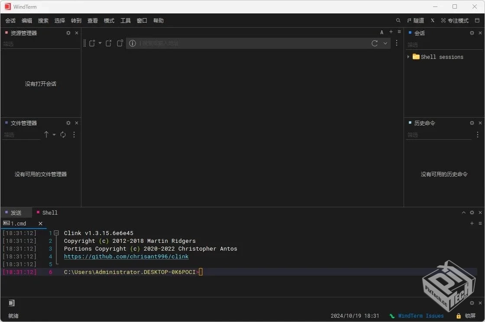Click the lock icon next to 锁屏
Image resolution: width=485 pixels, height=322 pixels.
click(x=459, y=316)
